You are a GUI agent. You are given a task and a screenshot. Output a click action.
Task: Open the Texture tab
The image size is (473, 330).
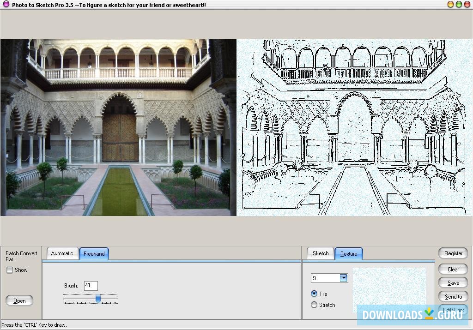[x=348, y=253]
